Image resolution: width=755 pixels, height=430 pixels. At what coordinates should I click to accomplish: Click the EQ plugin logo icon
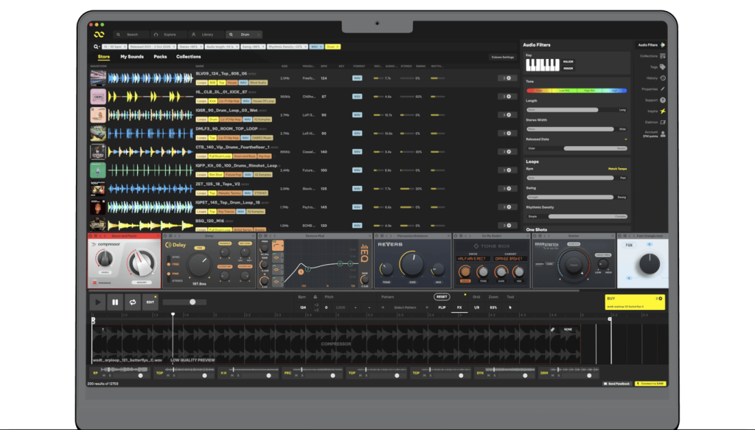click(364, 253)
